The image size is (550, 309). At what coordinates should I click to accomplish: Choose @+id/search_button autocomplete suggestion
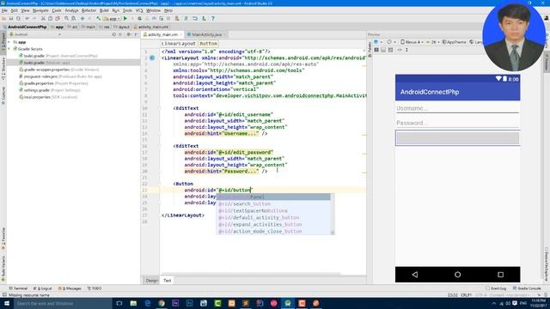point(273,204)
